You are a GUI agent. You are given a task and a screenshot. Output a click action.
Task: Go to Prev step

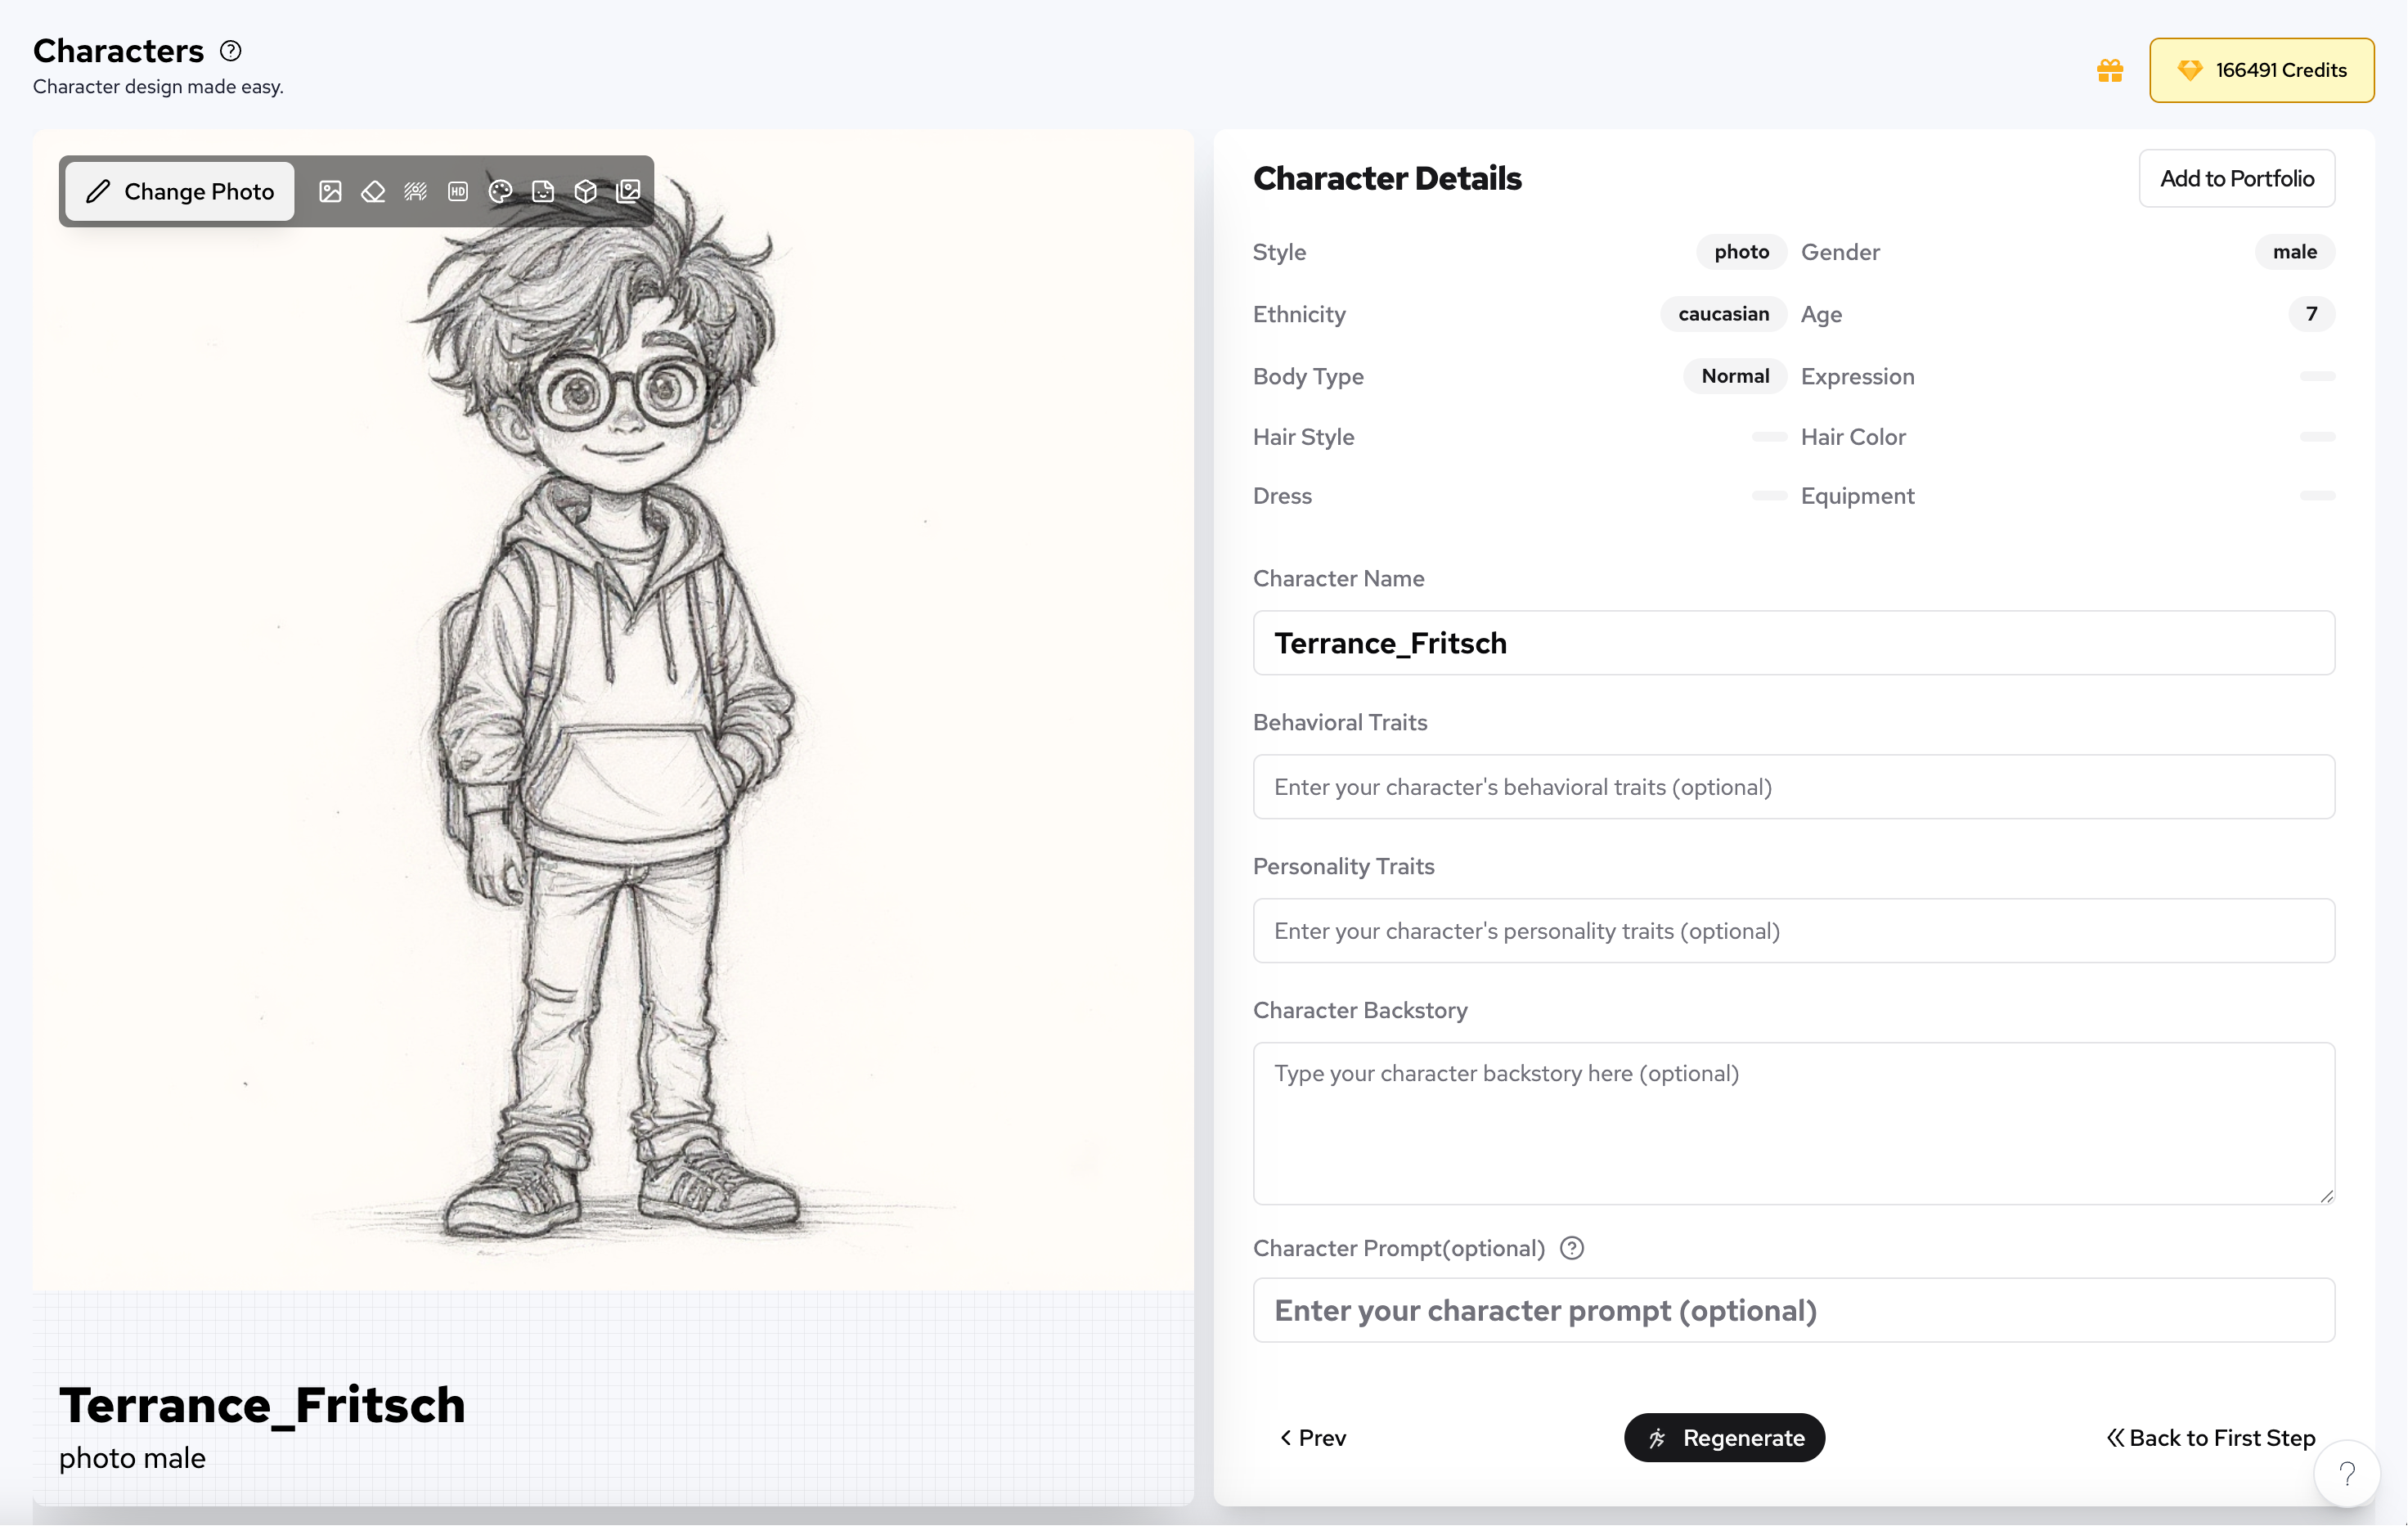click(1313, 1437)
